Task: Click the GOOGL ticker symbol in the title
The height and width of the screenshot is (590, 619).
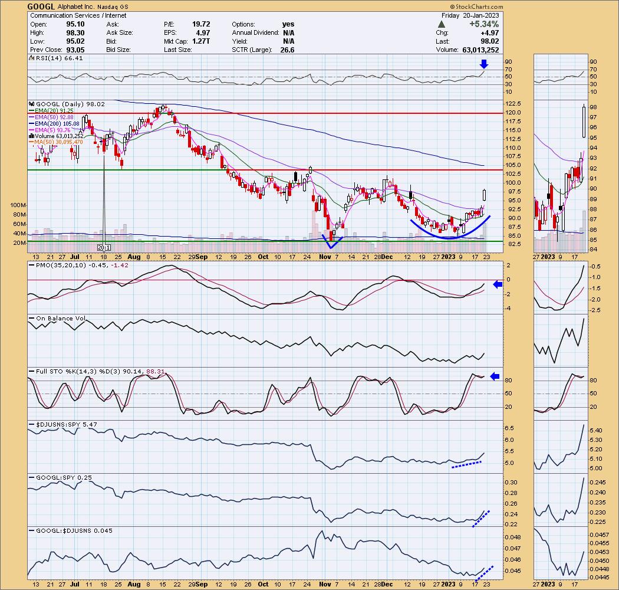Action: coord(41,6)
